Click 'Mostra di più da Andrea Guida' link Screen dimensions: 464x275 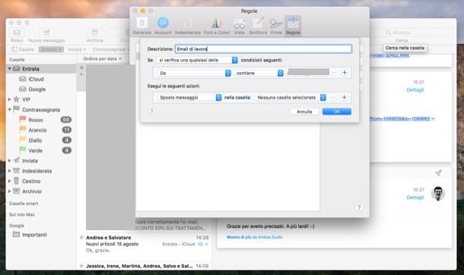coord(255,237)
